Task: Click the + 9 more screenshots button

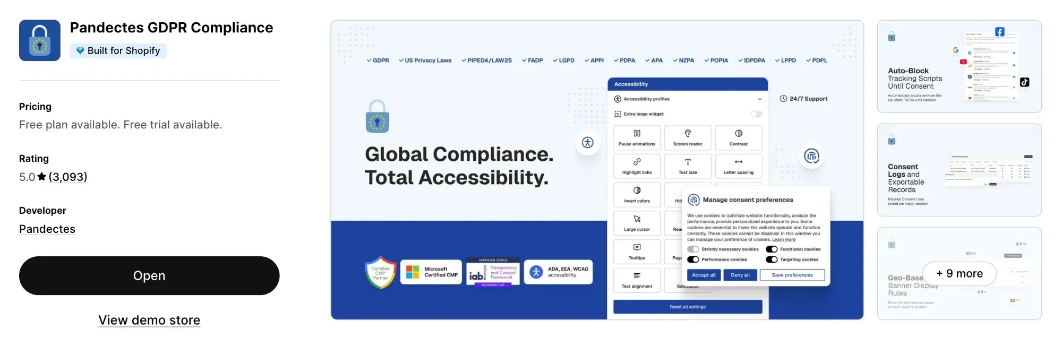Action: coord(960,273)
